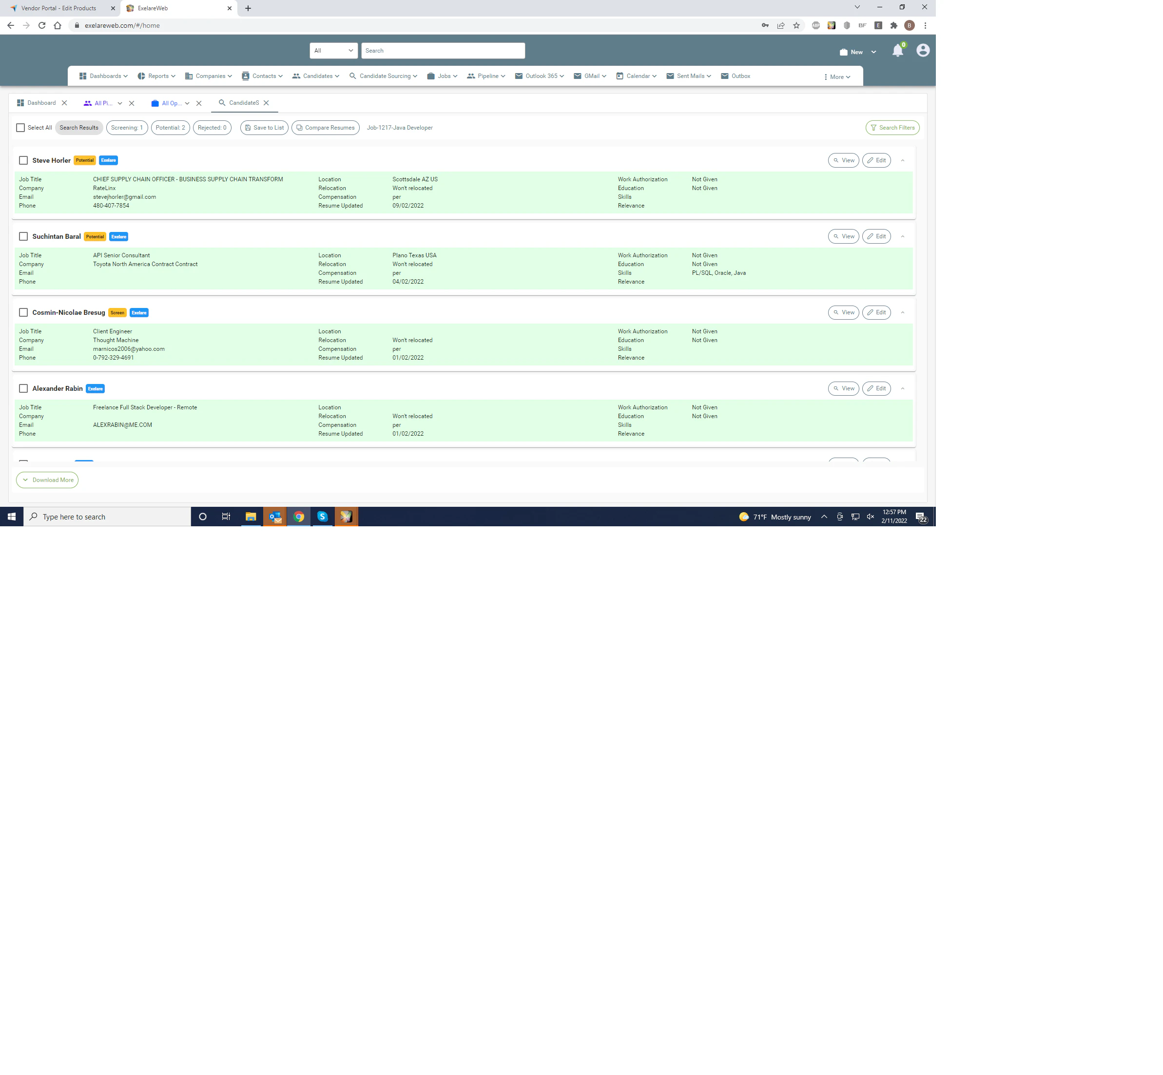Screen dimensions: 1163x1075
Task: Collapse Suchintan Baral's candidate details
Action: tap(902, 236)
